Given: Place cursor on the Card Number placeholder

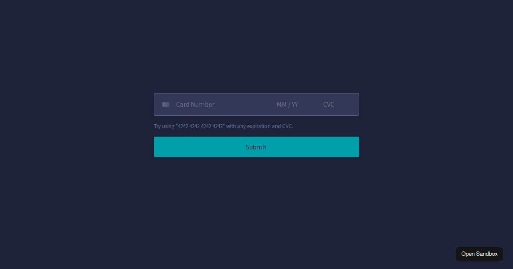Looking at the screenshot, I should coord(195,105).
